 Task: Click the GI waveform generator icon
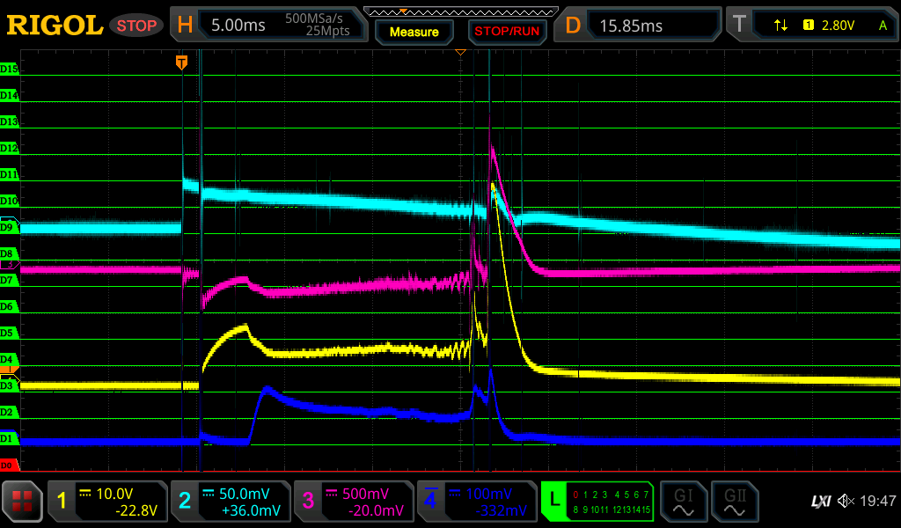(683, 502)
